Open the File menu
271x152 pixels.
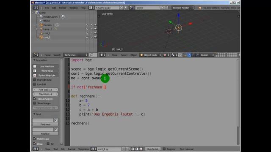coord(47,8)
